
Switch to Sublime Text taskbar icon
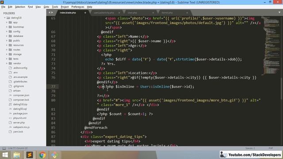[x=30, y=155]
